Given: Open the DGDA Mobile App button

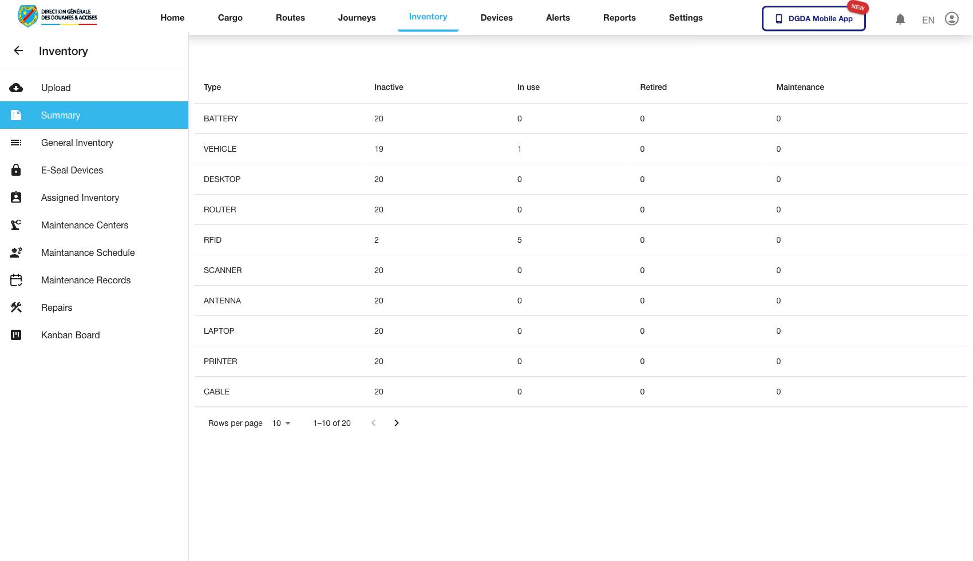Looking at the screenshot, I should coord(813,18).
